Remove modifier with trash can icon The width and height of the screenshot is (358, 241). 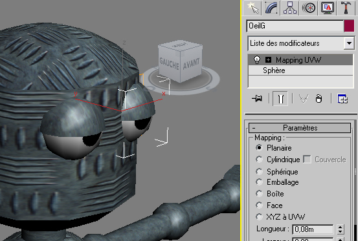click(319, 99)
